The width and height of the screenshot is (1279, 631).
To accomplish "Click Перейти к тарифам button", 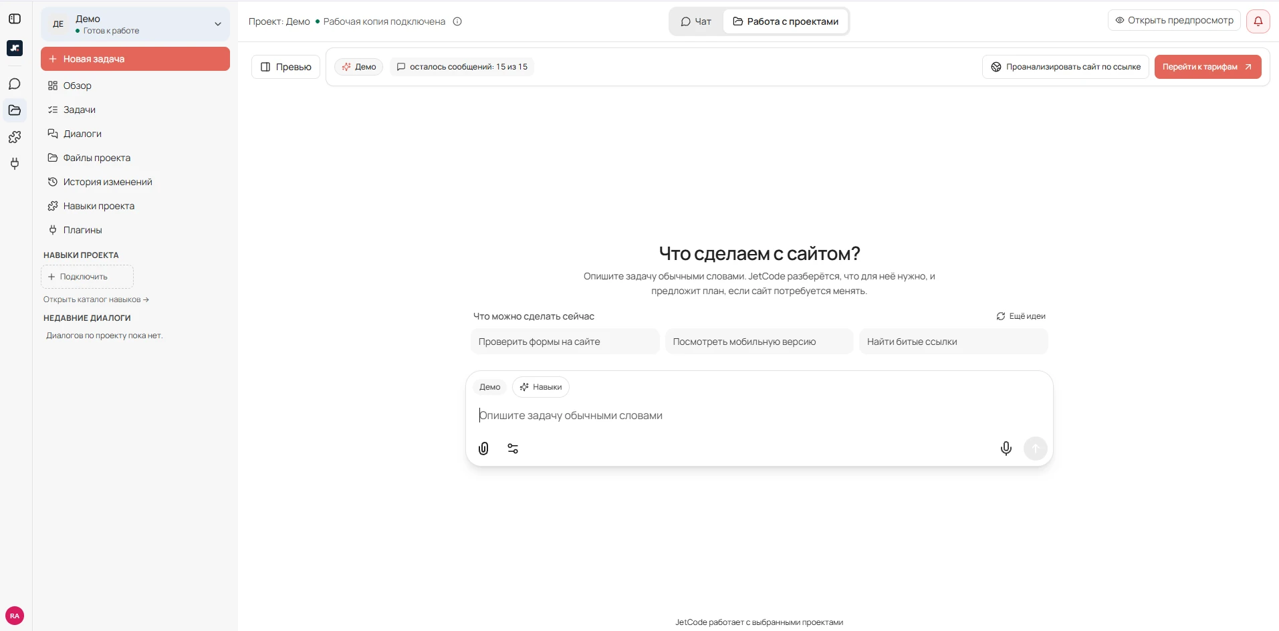I will (x=1207, y=67).
